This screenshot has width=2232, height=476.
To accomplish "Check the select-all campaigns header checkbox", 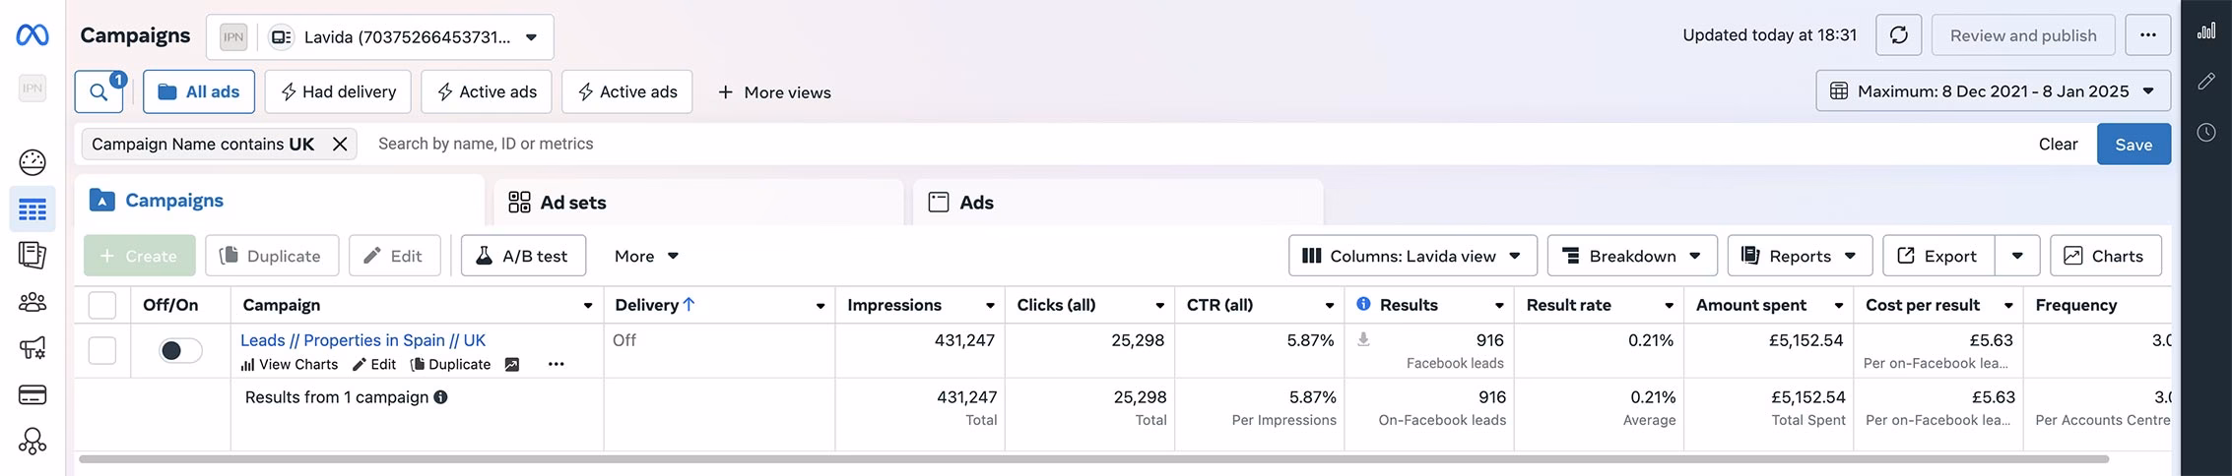I will click(x=102, y=305).
